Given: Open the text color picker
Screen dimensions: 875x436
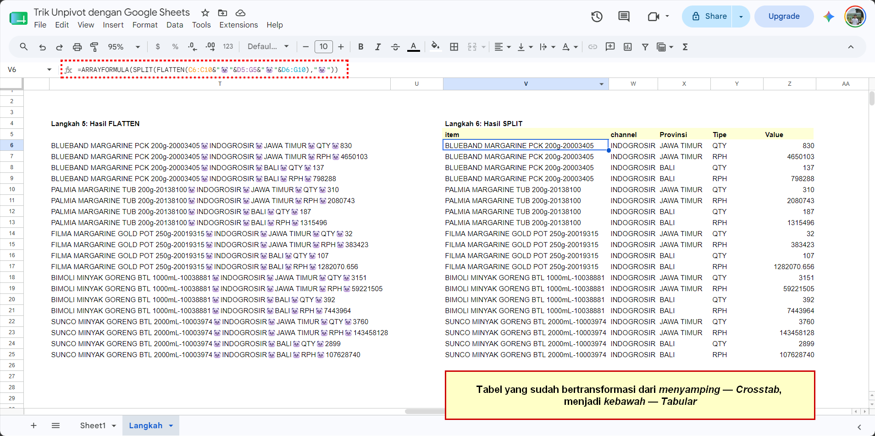Looking at the screenshot, I should click(414, 47).
